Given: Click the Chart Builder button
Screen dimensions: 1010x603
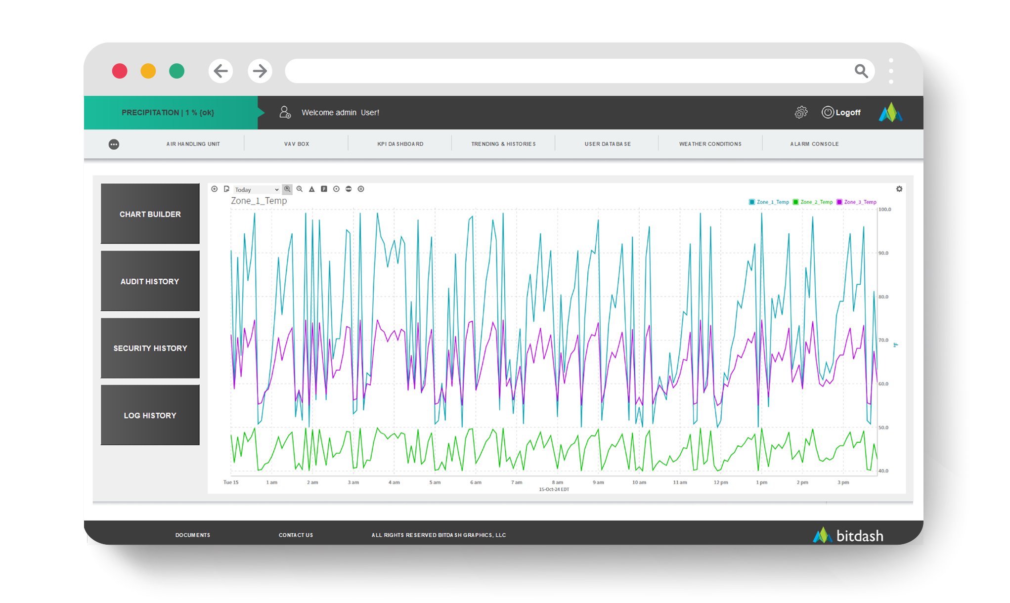Looking at the screenshot, I should (150, 214).
